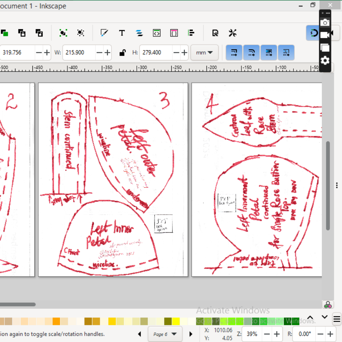The height and width of the screenshot is (342, 342).
Task: Open the Align and Distribute dialog
Action: (x=191, y=33)
